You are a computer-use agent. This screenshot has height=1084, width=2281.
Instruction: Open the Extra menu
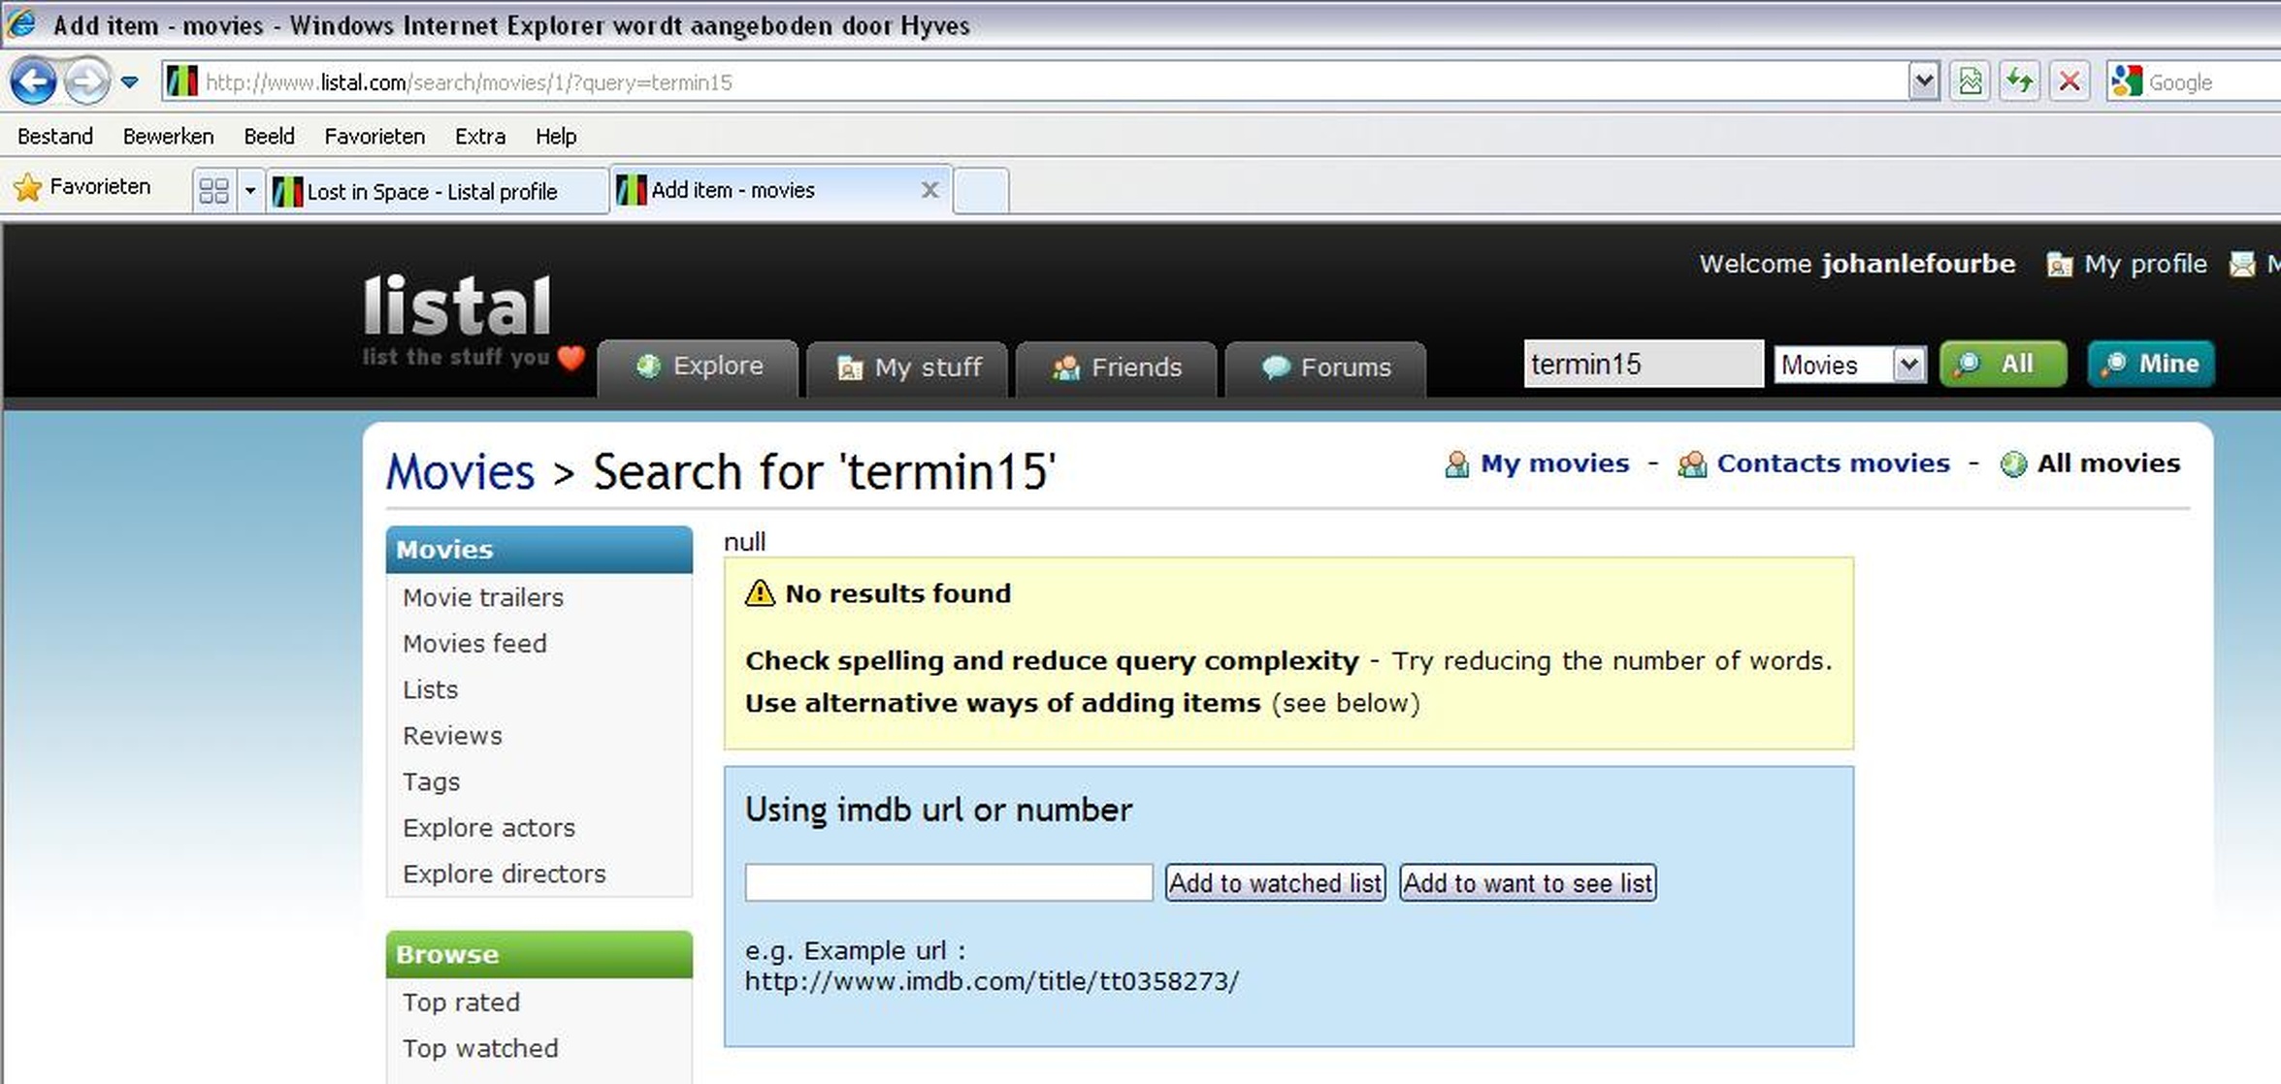480,136
